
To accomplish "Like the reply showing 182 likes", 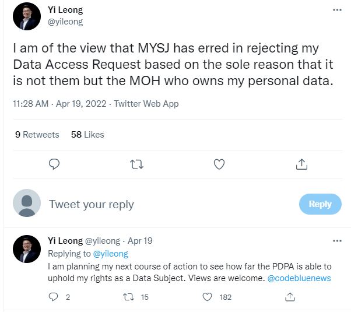I will tap(207, 297).
